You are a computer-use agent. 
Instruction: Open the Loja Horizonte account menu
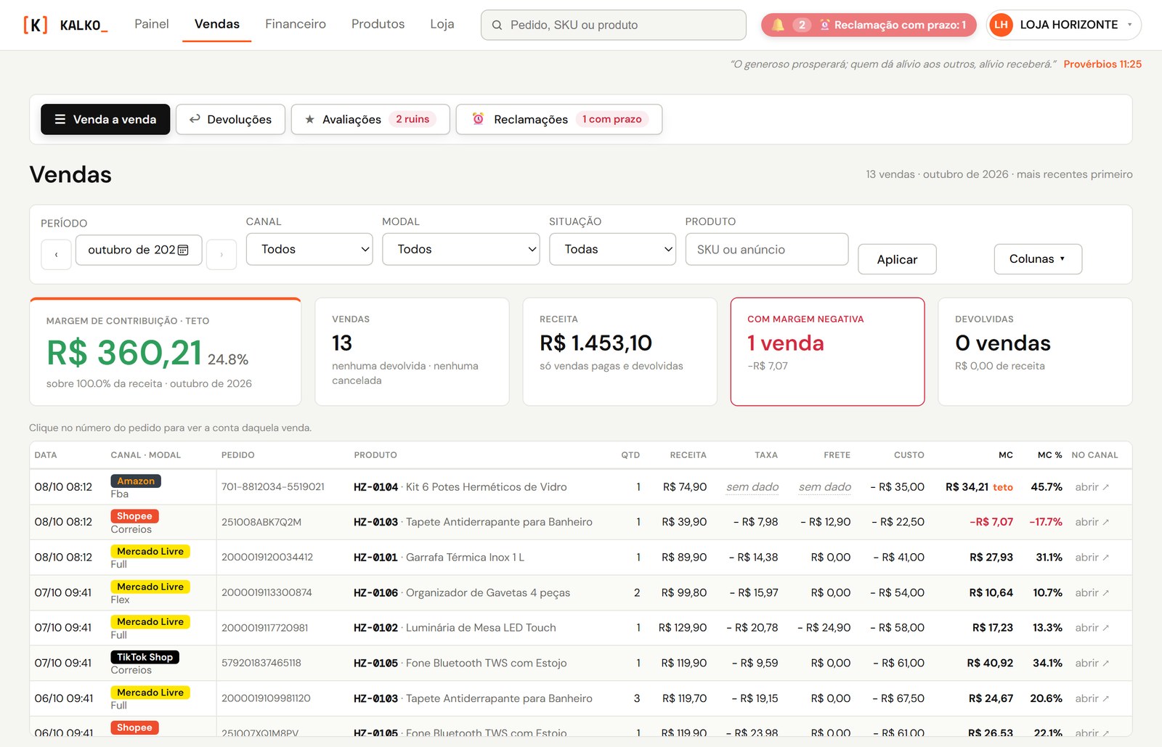(1064, 25)
